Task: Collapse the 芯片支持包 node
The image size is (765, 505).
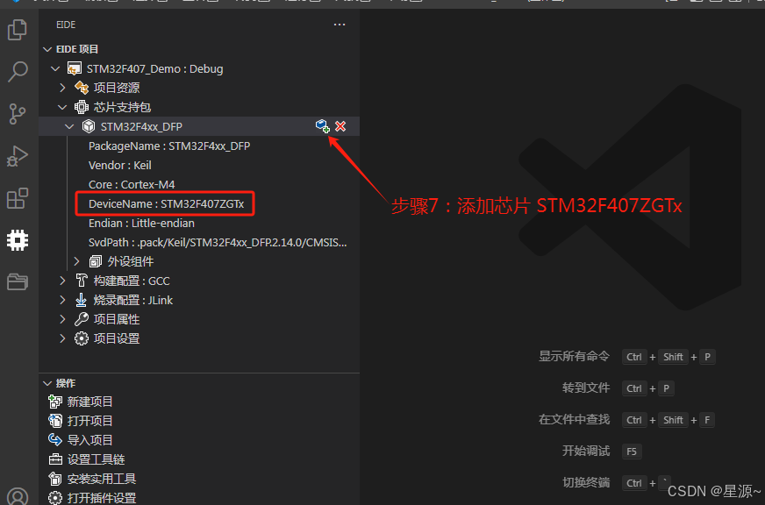Action: point(62,107)
